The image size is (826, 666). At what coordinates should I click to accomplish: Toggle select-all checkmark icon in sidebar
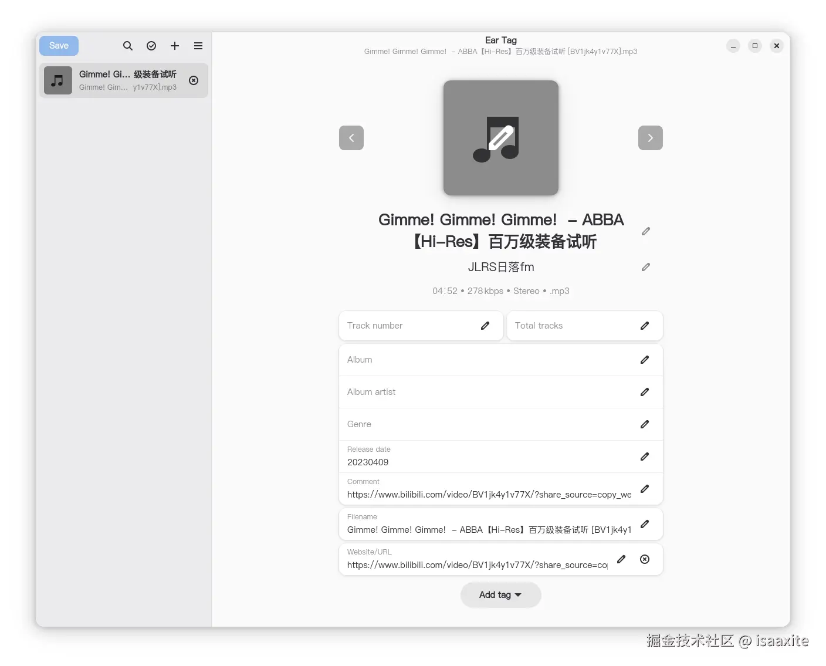[x=151, y=46]
